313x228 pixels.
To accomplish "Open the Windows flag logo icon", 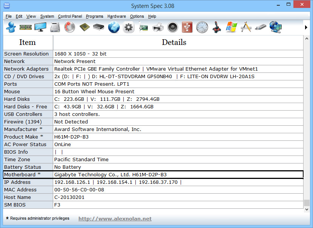I will [232, 27].
